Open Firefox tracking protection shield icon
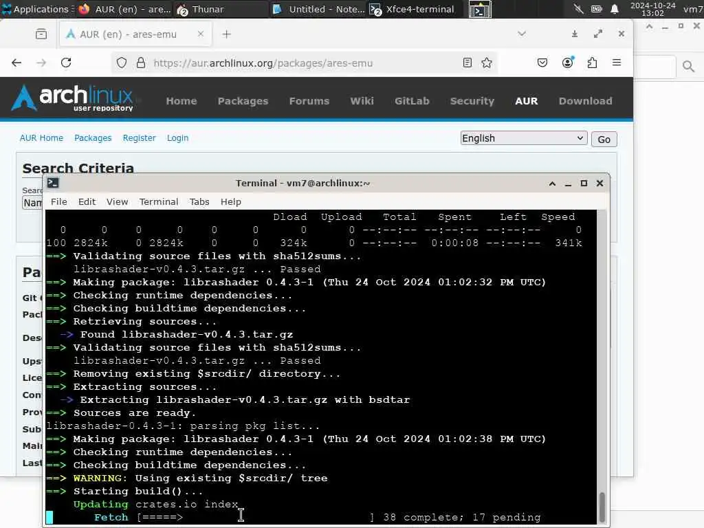This screenshot has height=528, width=704. (x=122, y=63)
